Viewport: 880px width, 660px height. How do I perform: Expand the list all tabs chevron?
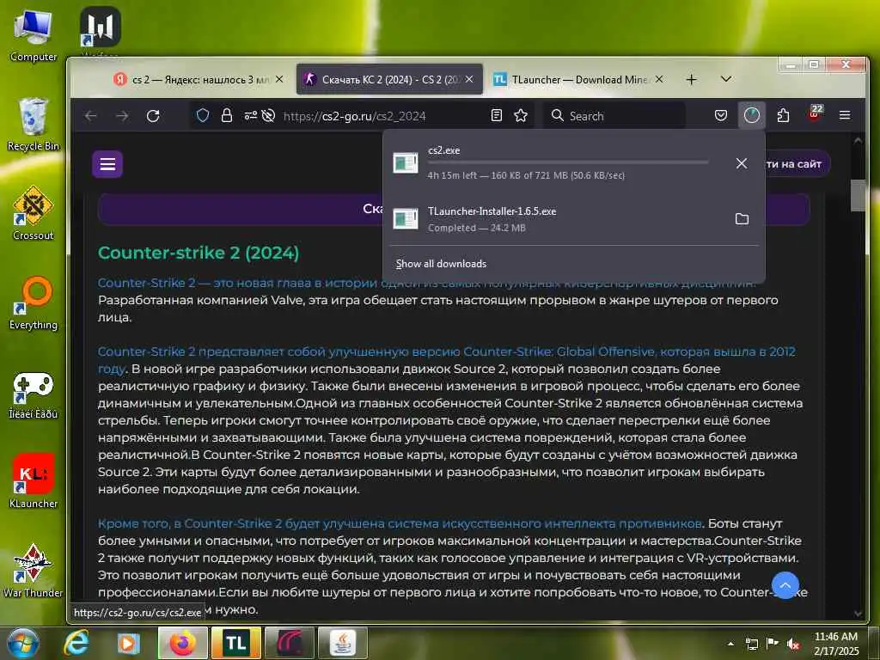pos(725,79)
